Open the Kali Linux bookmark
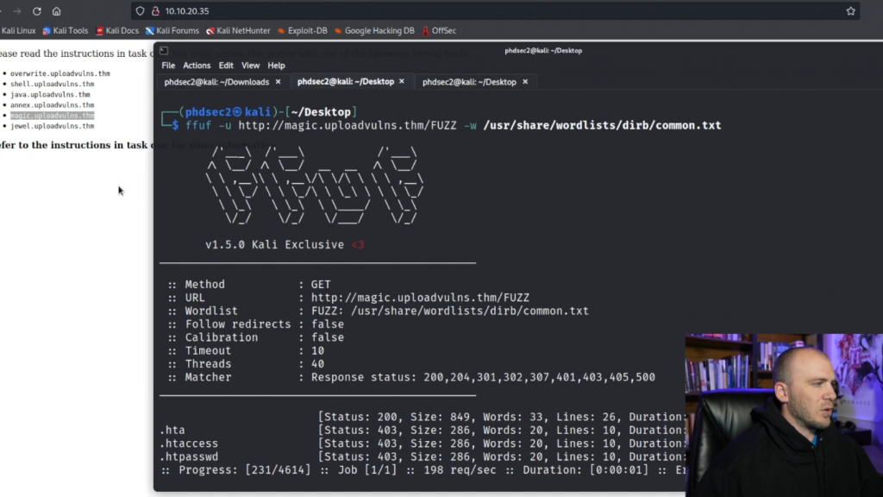The image size is (883, 497). point(18,30)
